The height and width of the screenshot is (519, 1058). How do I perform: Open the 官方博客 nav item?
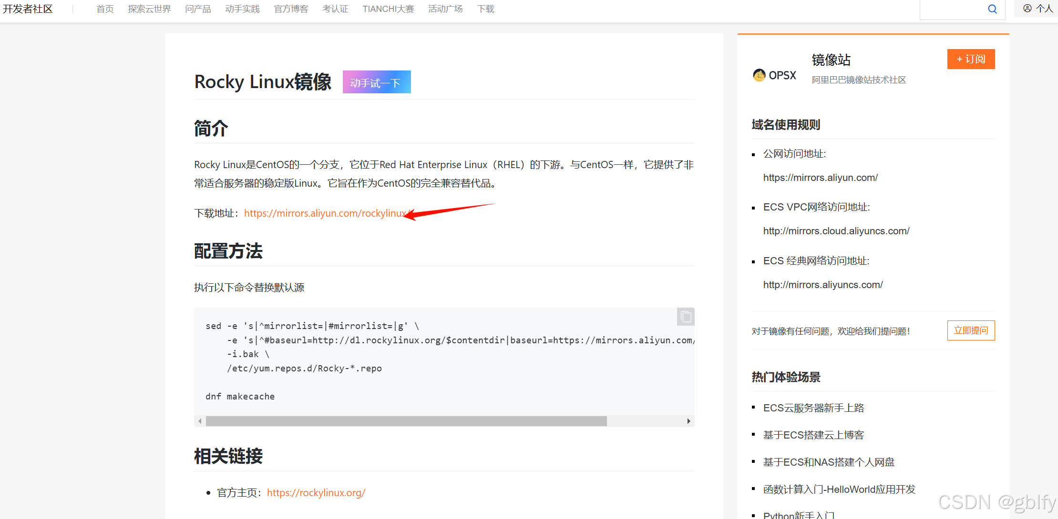[x=291, y=9]
